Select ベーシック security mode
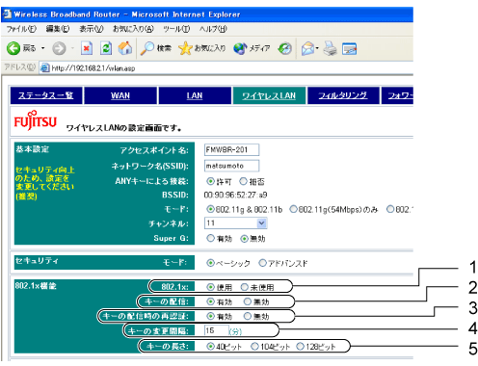 (210, 263)
